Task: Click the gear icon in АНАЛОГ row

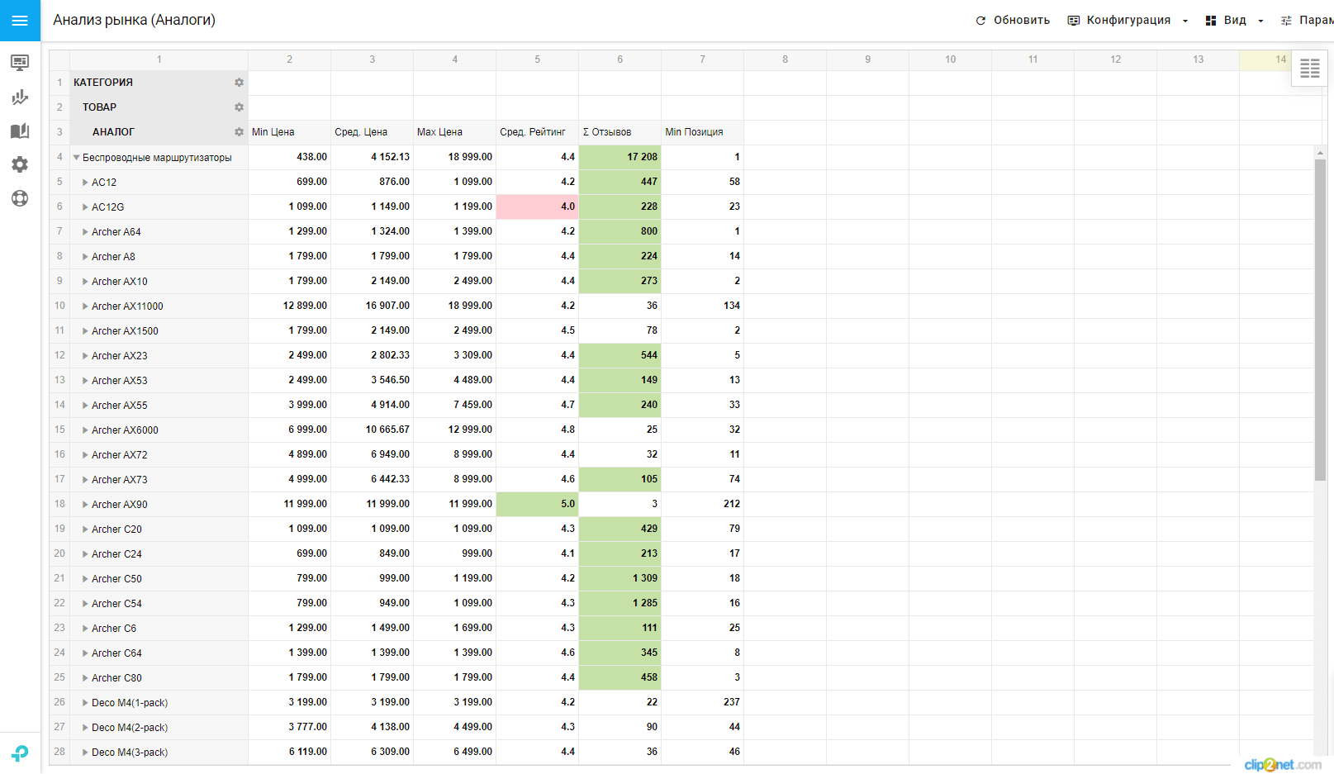Action: [239, 132]
